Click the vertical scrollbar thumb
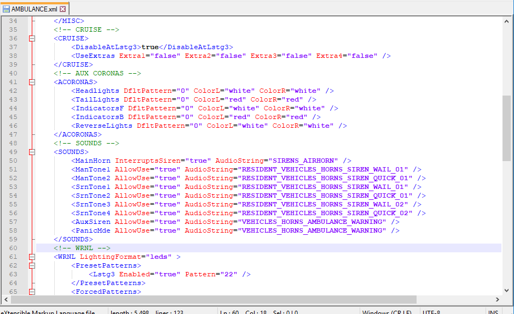Screen dimensions: 514x314 coord(506,128)
